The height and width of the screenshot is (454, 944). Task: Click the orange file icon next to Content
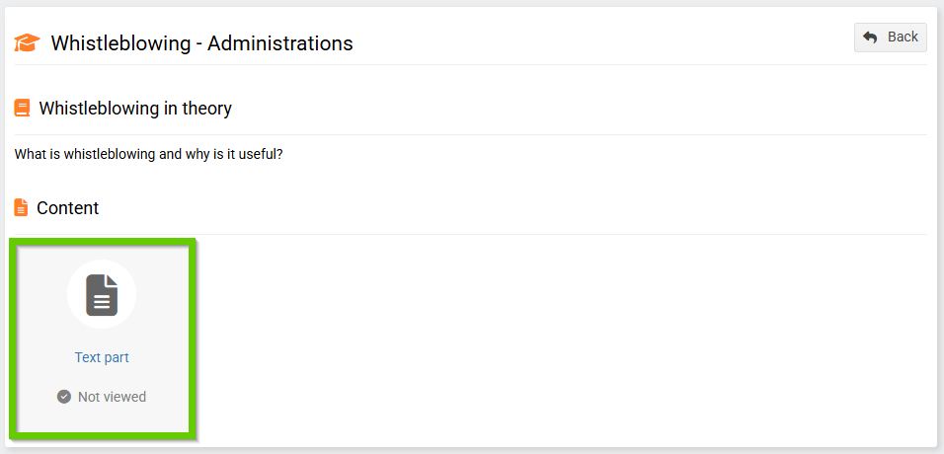21,208
